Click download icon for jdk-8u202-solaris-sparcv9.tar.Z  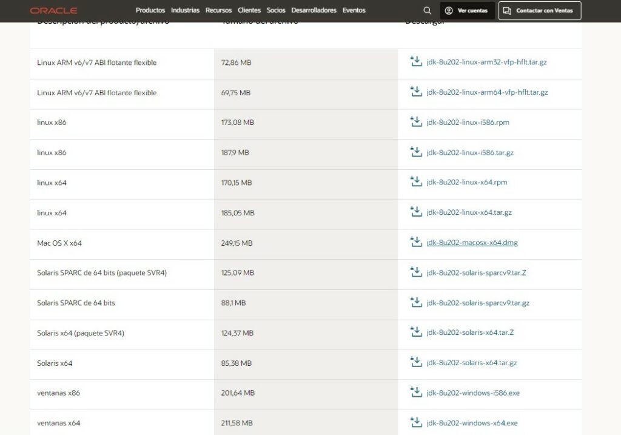[416, 272]
